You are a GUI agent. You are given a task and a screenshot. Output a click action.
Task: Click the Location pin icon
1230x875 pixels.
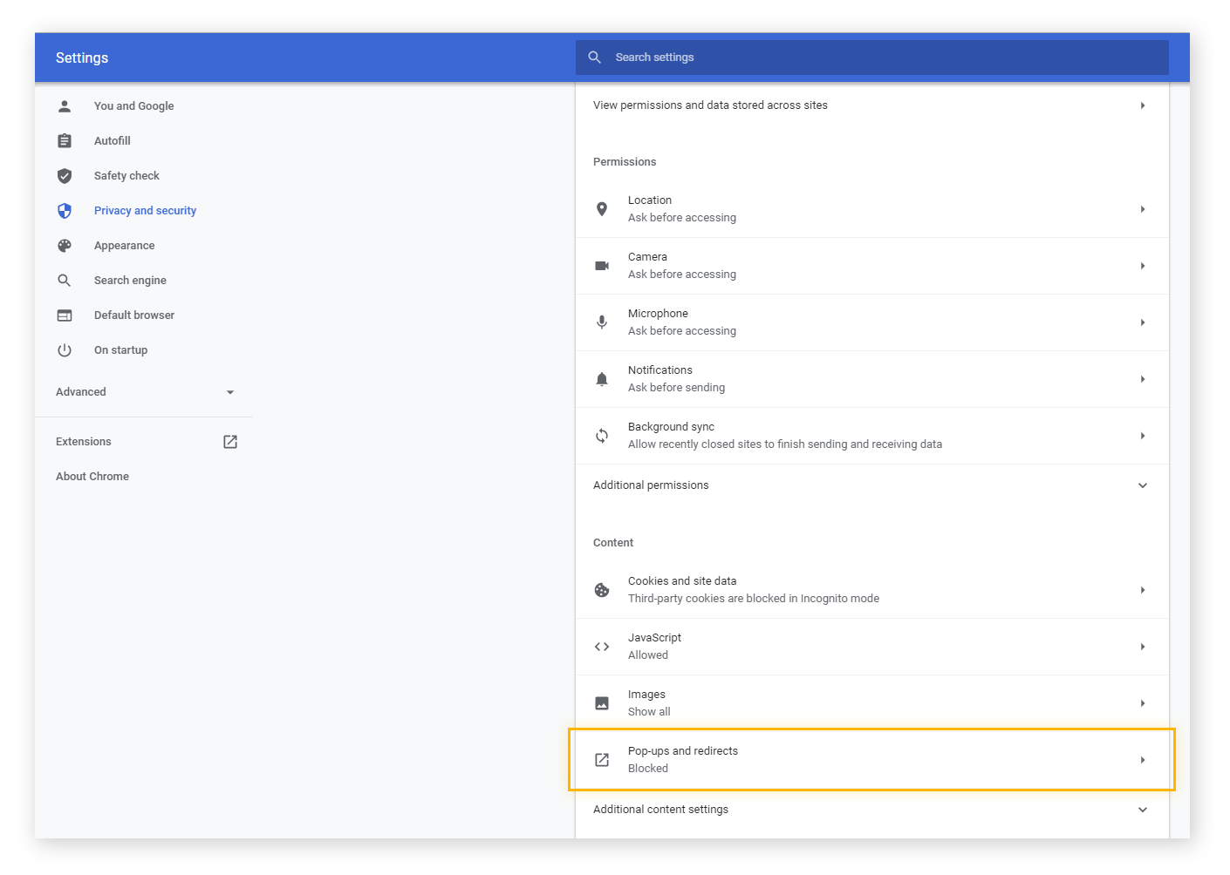(602, 209)
